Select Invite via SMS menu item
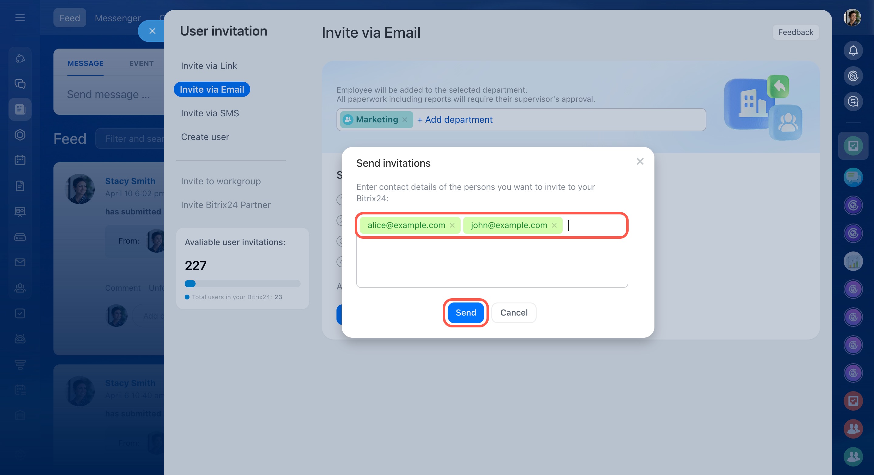Screen dimensions: 874x475 tap(210, 113)
